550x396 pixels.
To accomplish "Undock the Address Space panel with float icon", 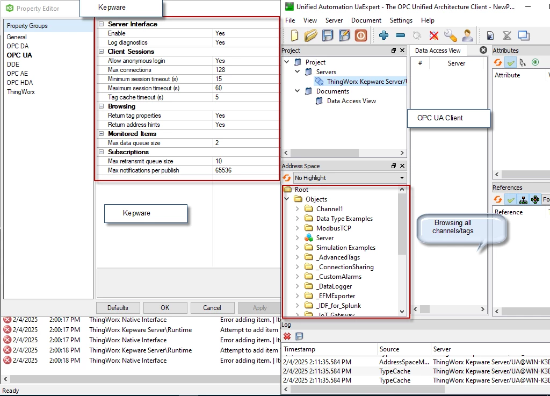I will [x=394, y=166].
